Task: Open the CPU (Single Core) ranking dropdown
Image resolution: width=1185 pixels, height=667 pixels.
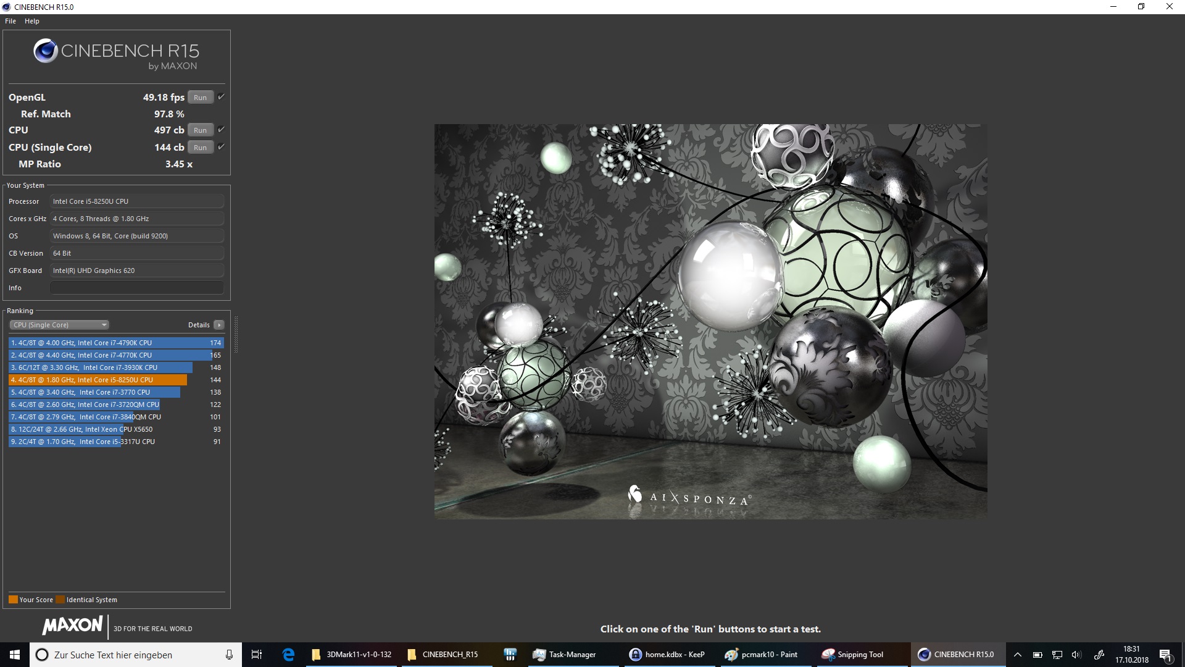Action: (59, 325)
